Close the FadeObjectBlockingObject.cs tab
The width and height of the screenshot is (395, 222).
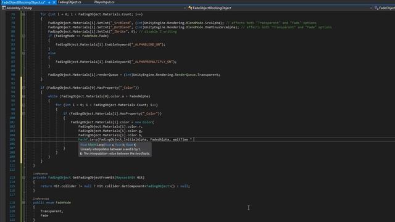(54, 2)
